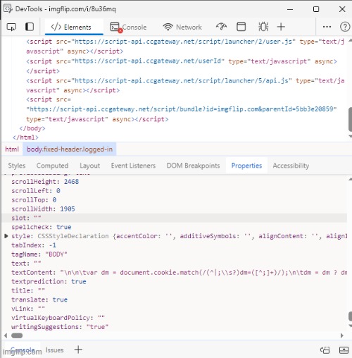Viewport: 352px width, 358px height.
Task: Activate the inspect element picker icon
Action: (11, 27)
